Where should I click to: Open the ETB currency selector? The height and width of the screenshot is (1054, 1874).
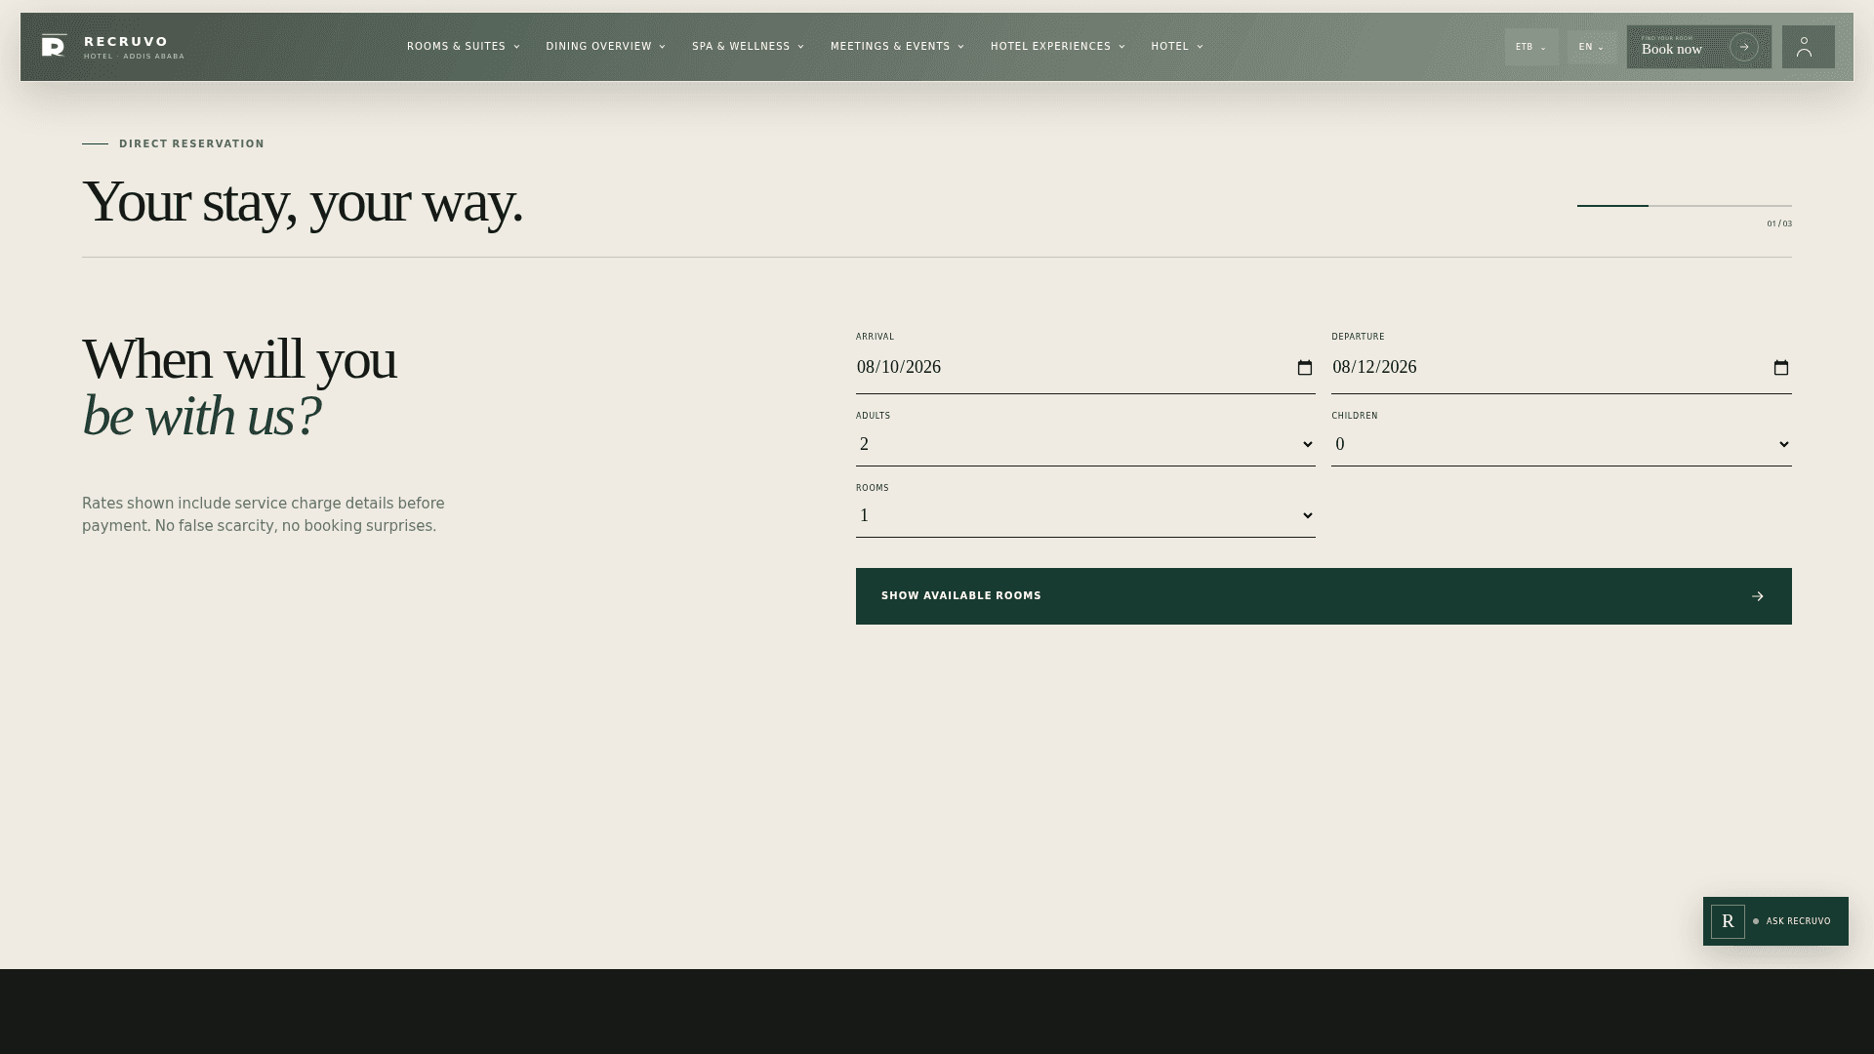tap(1530, 47)
